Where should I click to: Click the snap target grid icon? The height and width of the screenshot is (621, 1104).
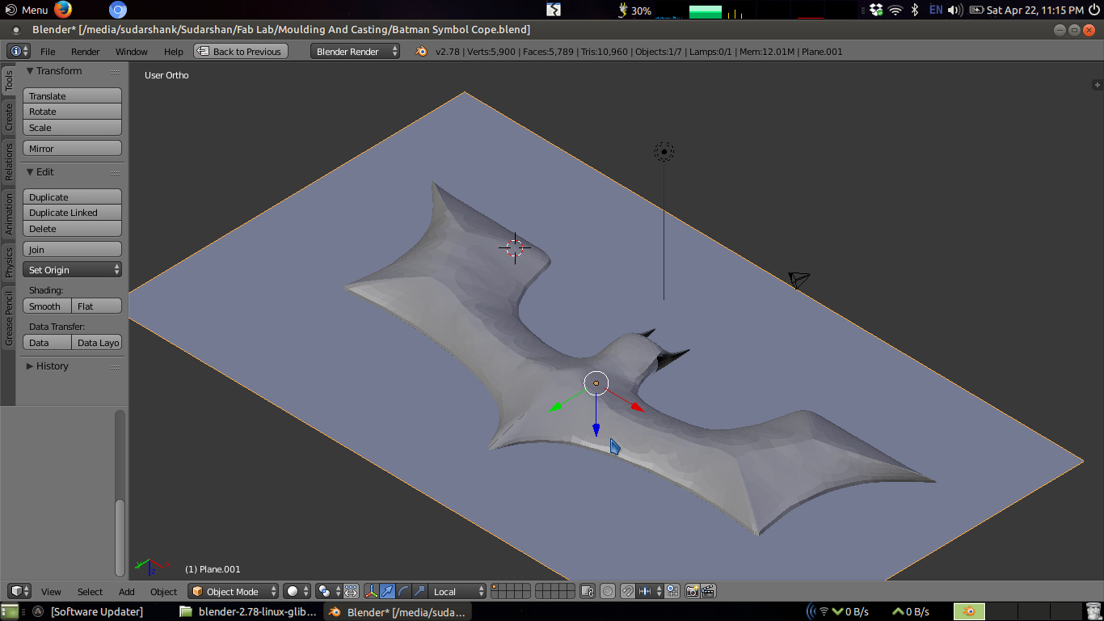coord(672,592)
